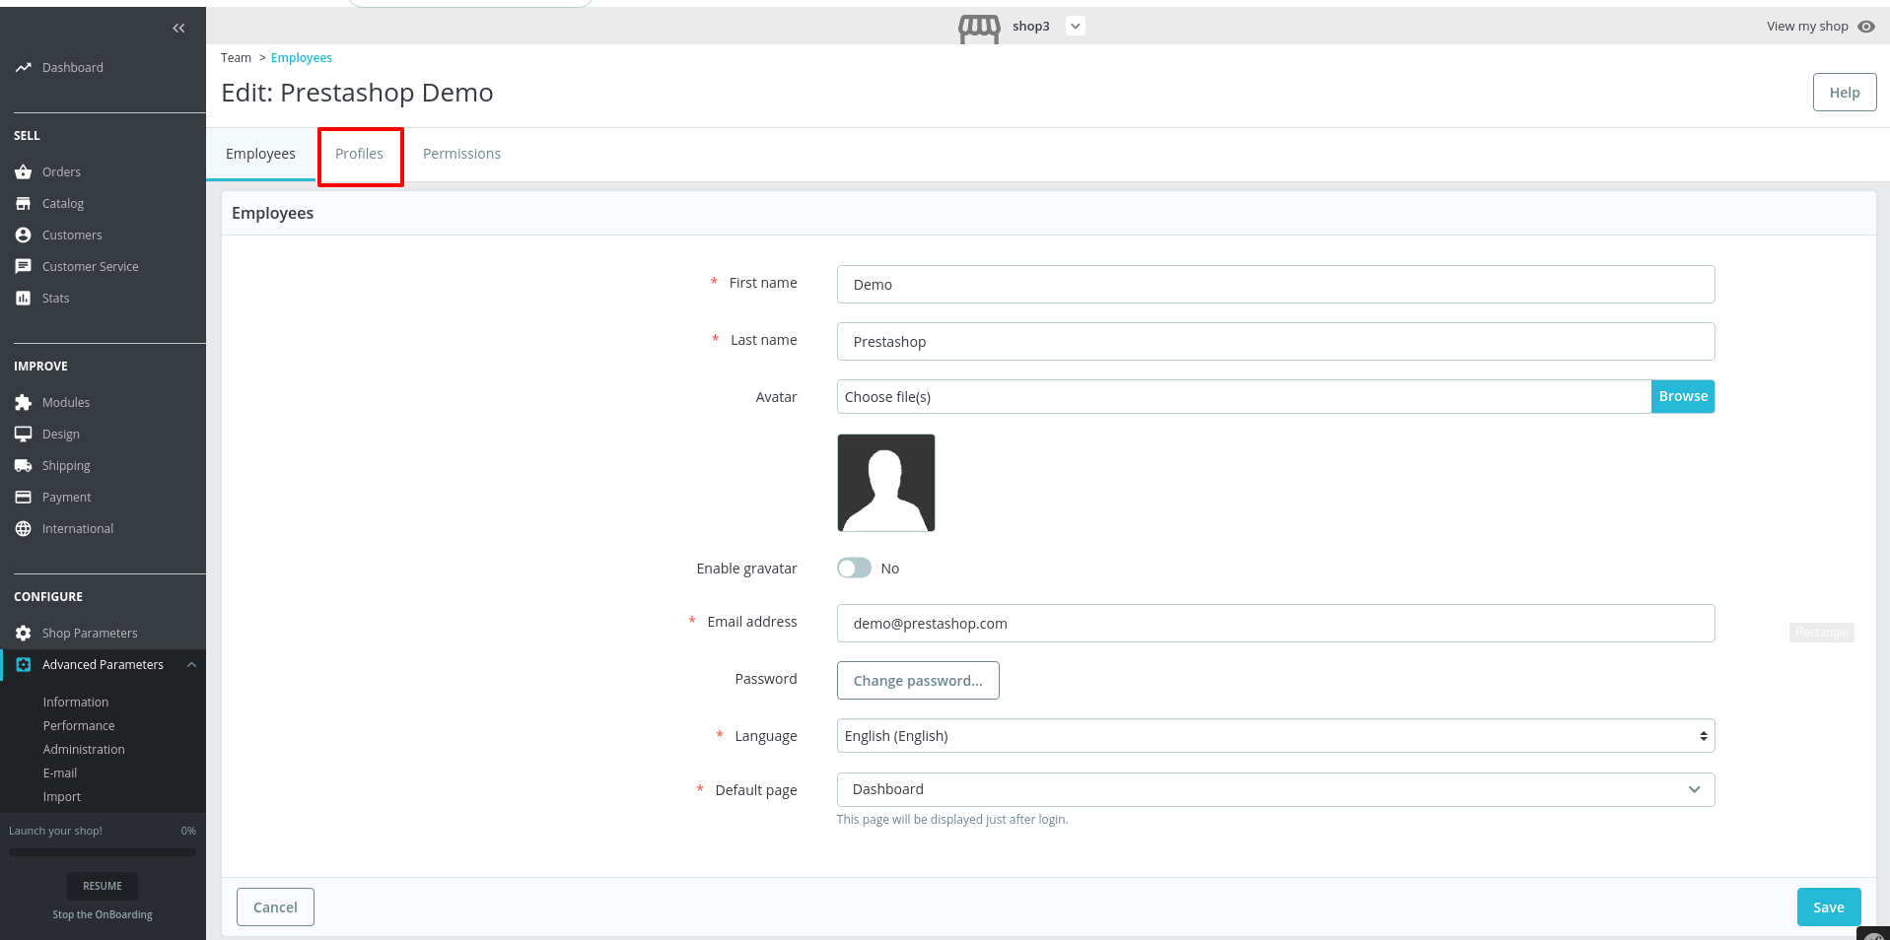The width and height of the screenshot is (1890, 940).
Task: Click the Launch your shop progress bar
Action: click(102, 851)
